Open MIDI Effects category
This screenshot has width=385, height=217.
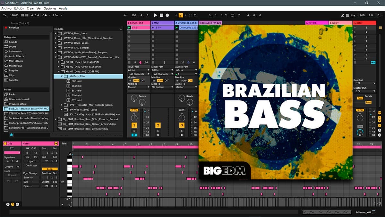point(16,61)
